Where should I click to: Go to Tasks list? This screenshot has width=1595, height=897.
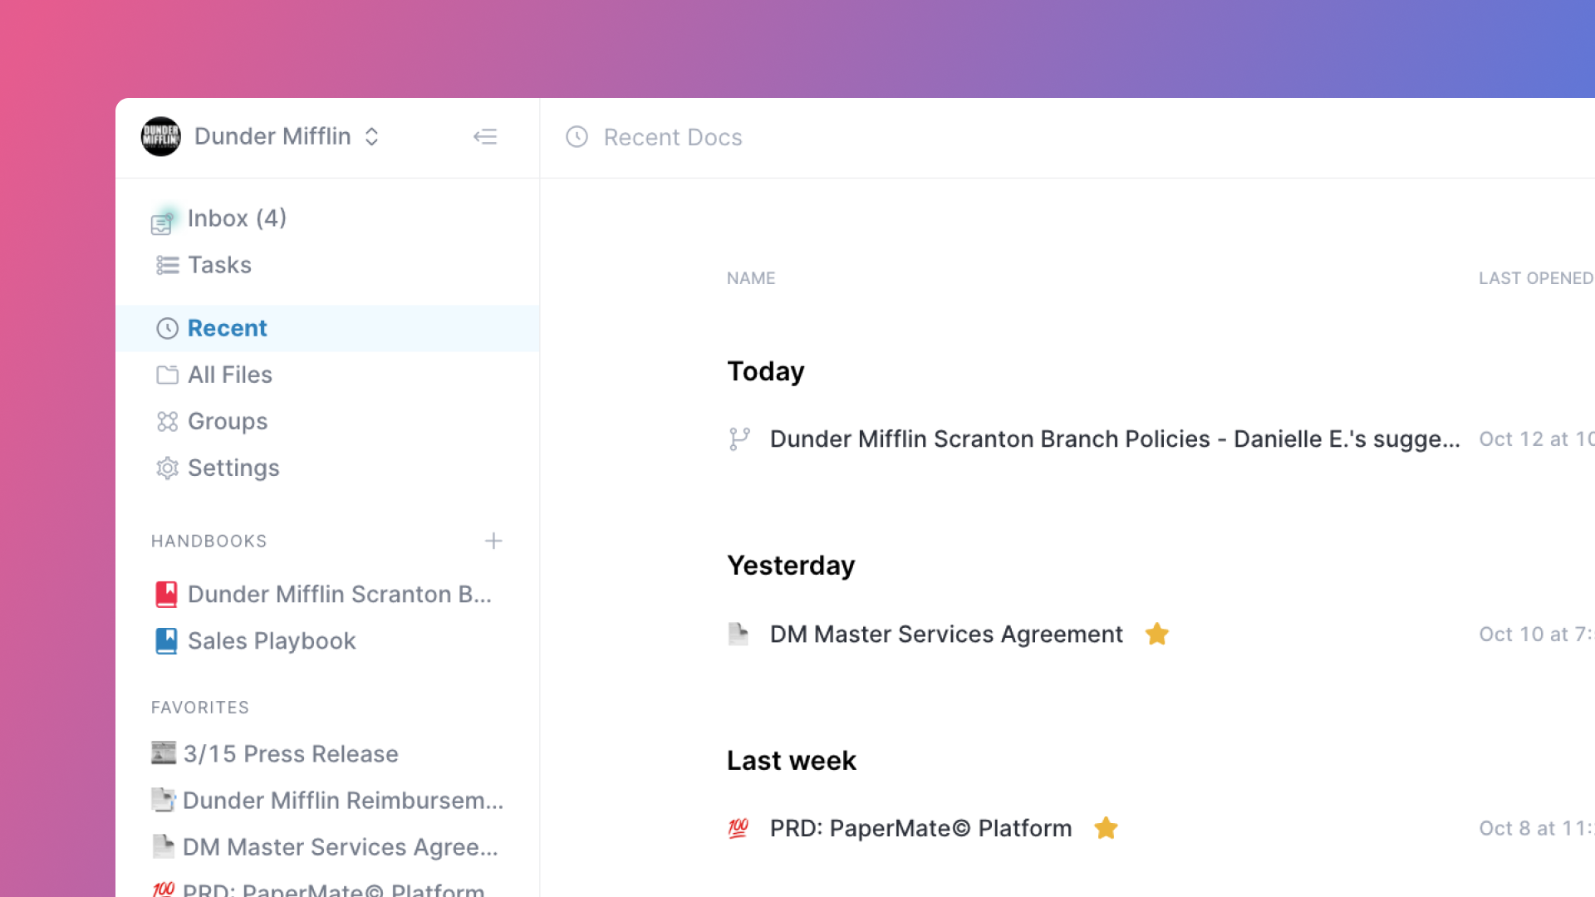tap(219, 265)
